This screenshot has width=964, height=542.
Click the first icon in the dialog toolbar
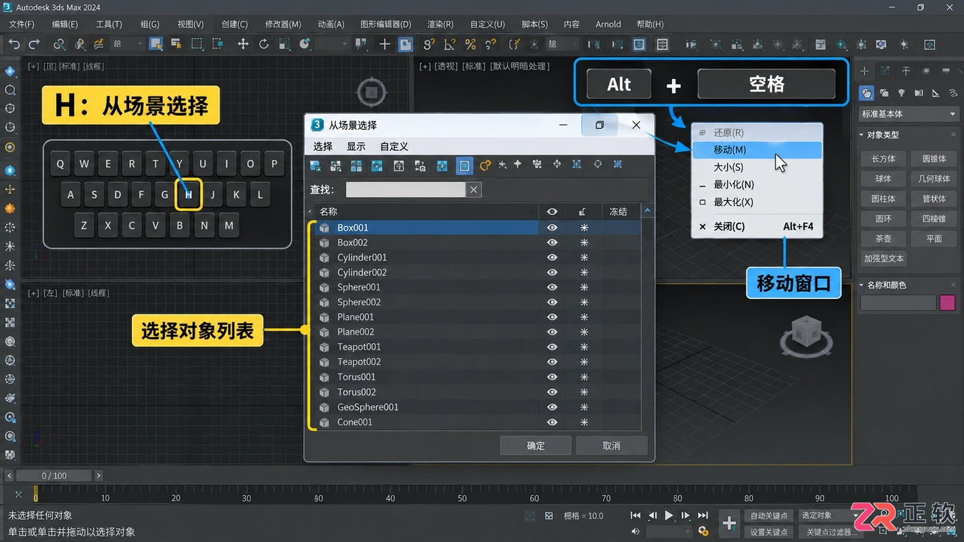pyautogui.click(x=315, y=165)
